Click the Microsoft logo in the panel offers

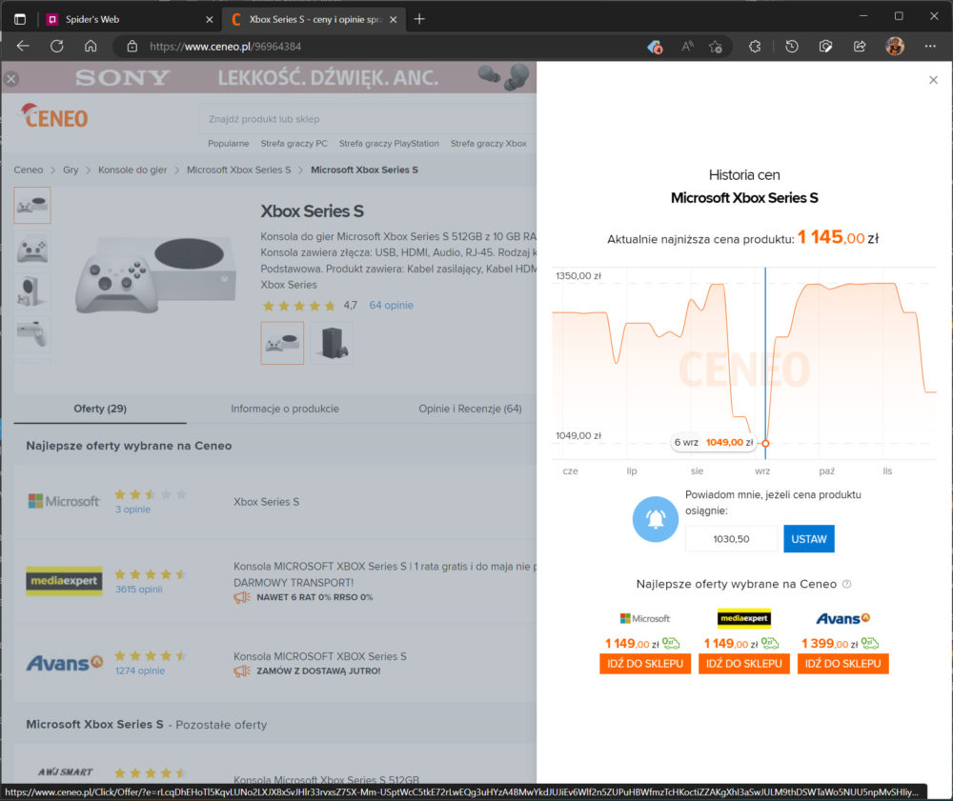(645, 619)
